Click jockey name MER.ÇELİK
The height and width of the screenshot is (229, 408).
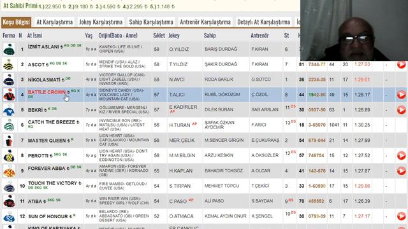182,140
